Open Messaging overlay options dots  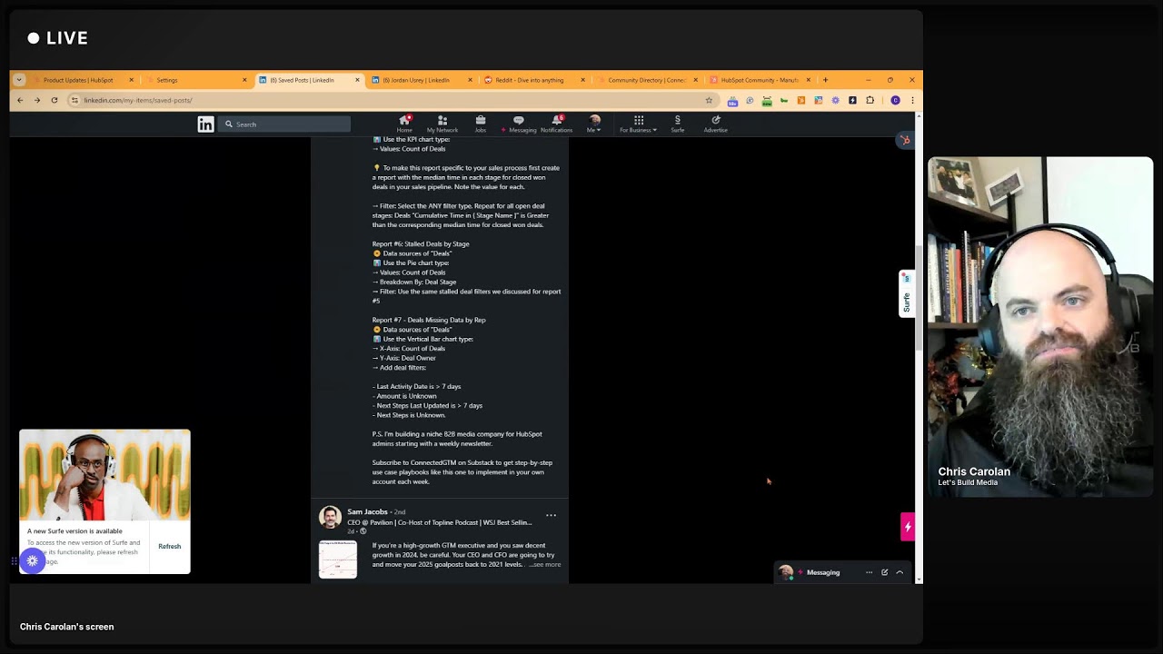(869, 572)
